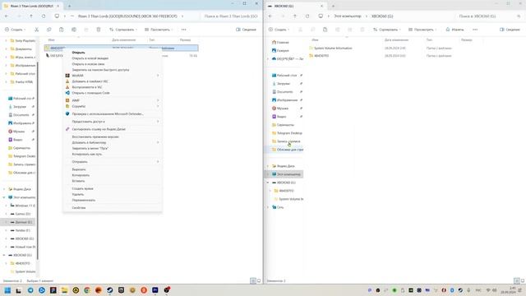The width and height of the screenshot is (526, 296).
Task: Refresh the right XBOX360 window
Action: [x=307, y=16]
